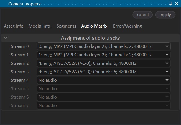Screen dimensions: 181x125
Task: Click the Stream 6 label
Action: 20,97
